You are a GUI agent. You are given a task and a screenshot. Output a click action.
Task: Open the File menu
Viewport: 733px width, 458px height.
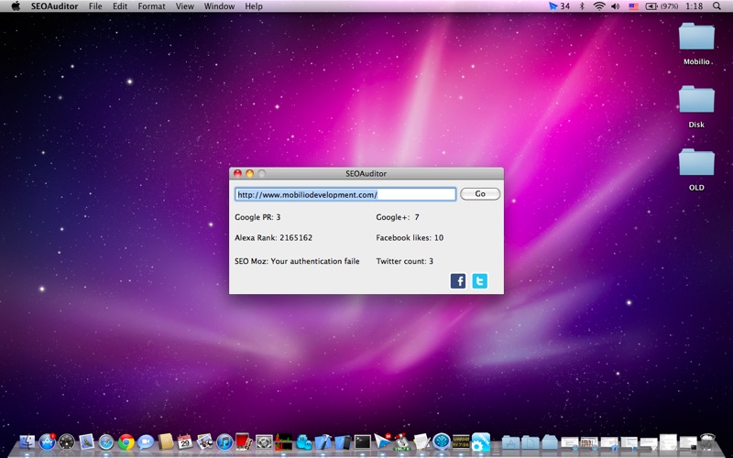pyautogui.click(x=95, y=6)
